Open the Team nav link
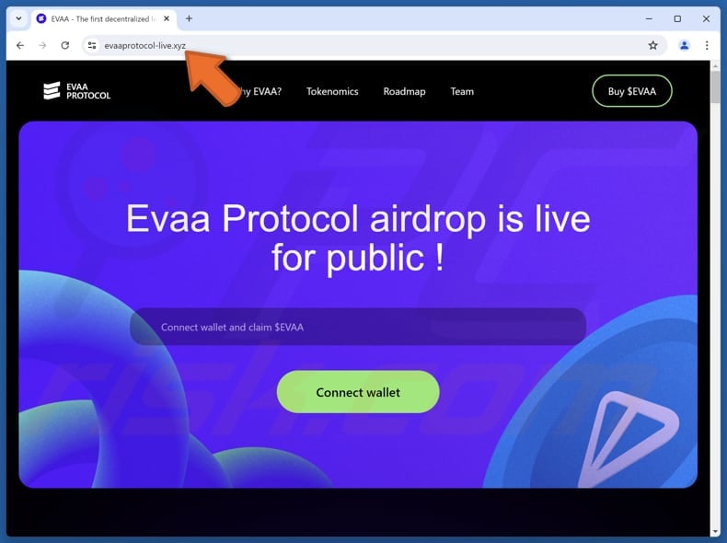Screen dimensions: 727x543 [x=462, y=91]
